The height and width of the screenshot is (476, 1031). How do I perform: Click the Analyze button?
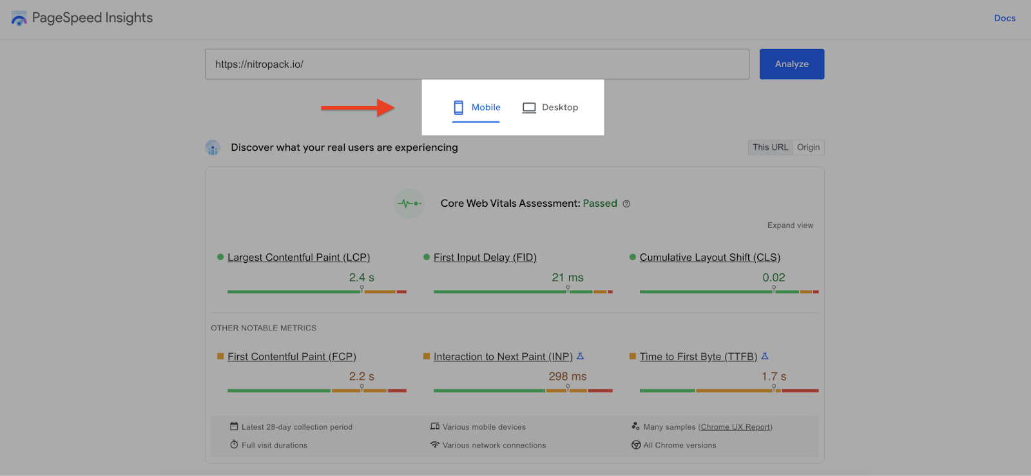click(792, 64)
